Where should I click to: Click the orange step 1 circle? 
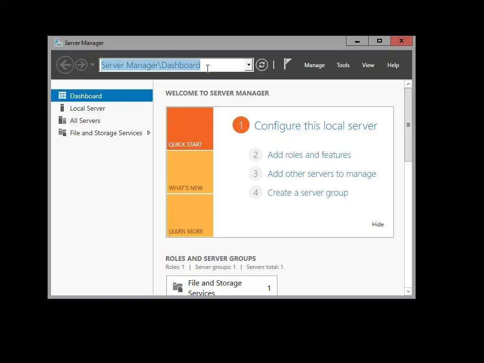click(241, 125)
